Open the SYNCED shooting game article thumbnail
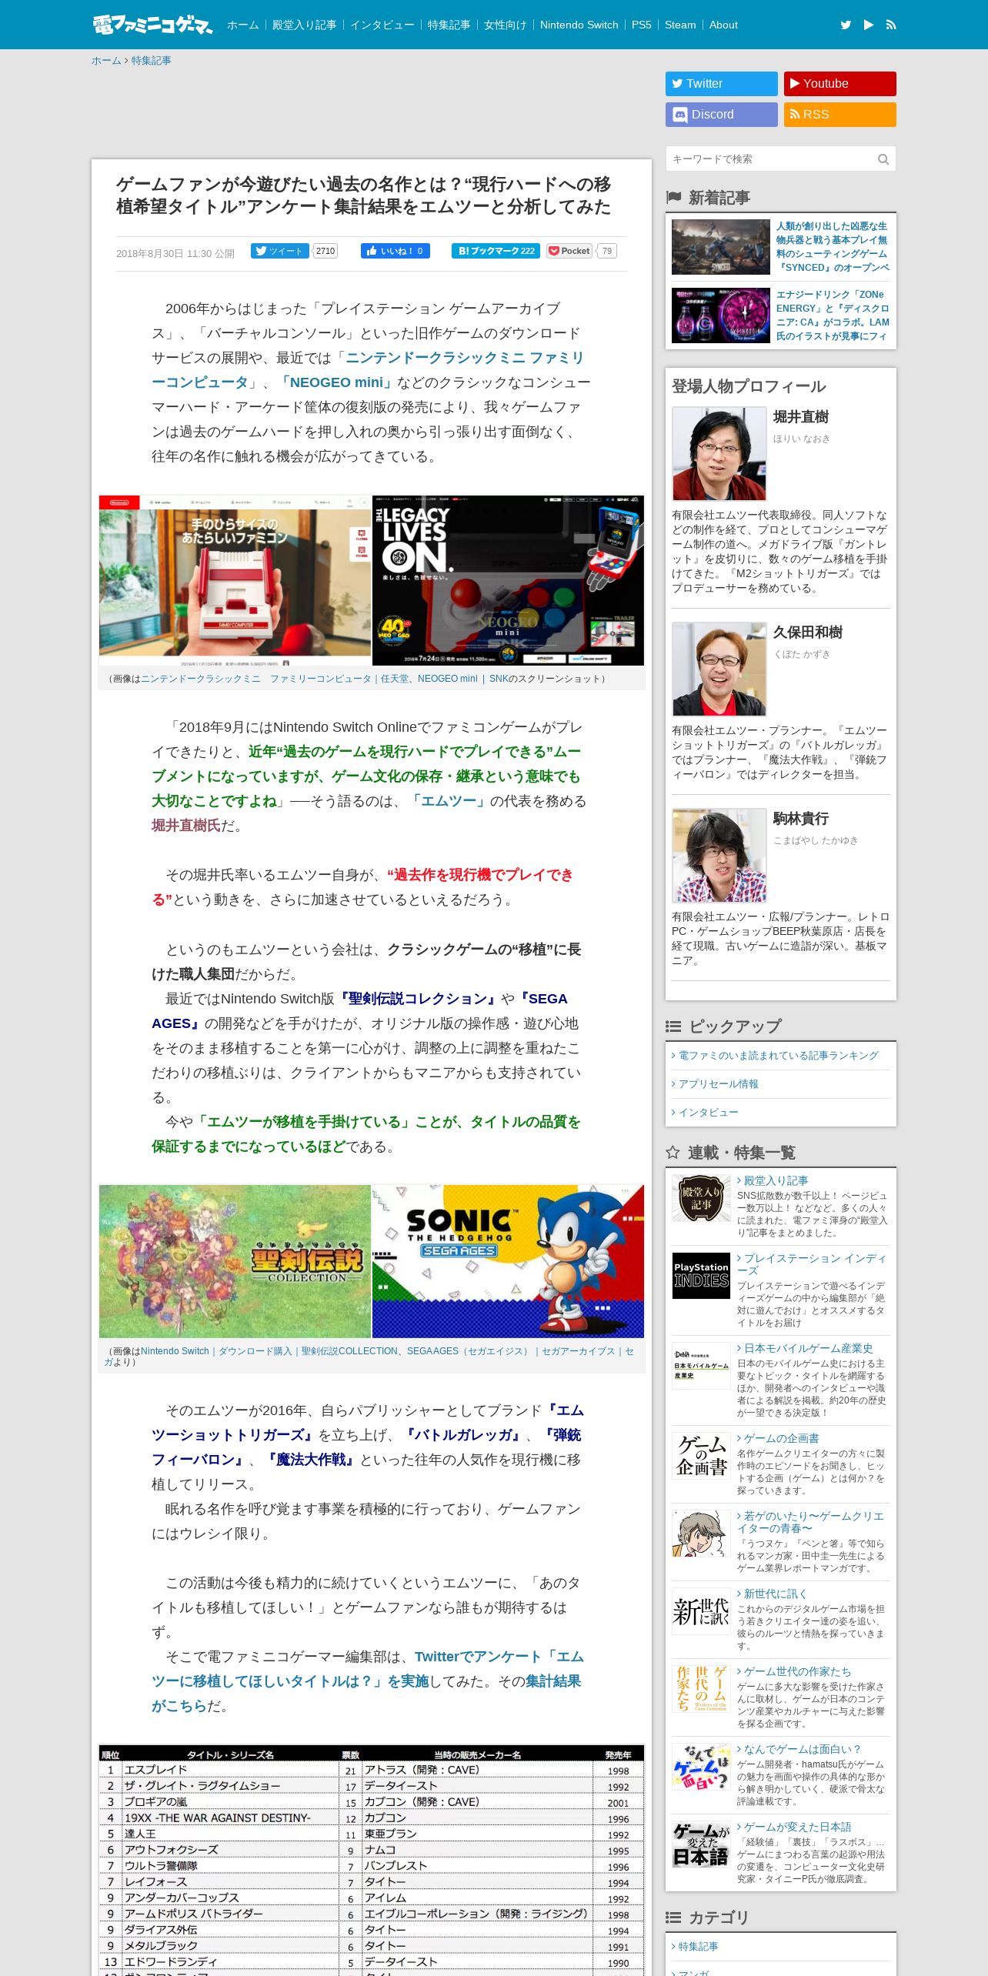988x1976 pixels. (x=721, y=247)
